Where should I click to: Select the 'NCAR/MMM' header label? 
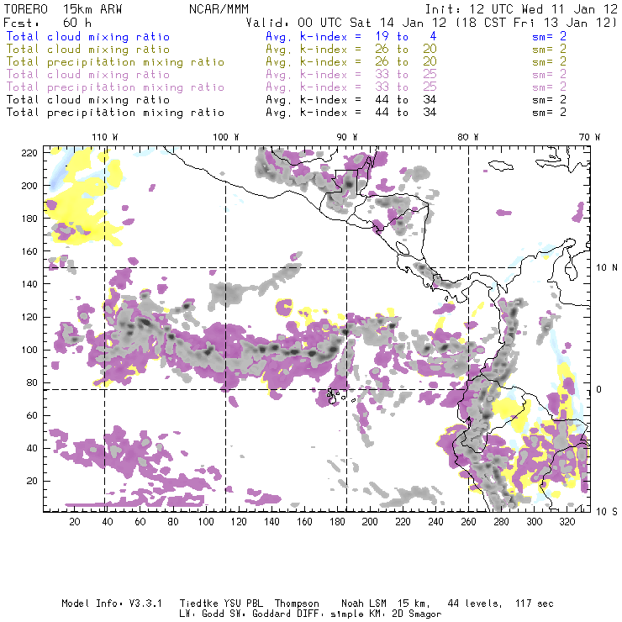[219, 9]
